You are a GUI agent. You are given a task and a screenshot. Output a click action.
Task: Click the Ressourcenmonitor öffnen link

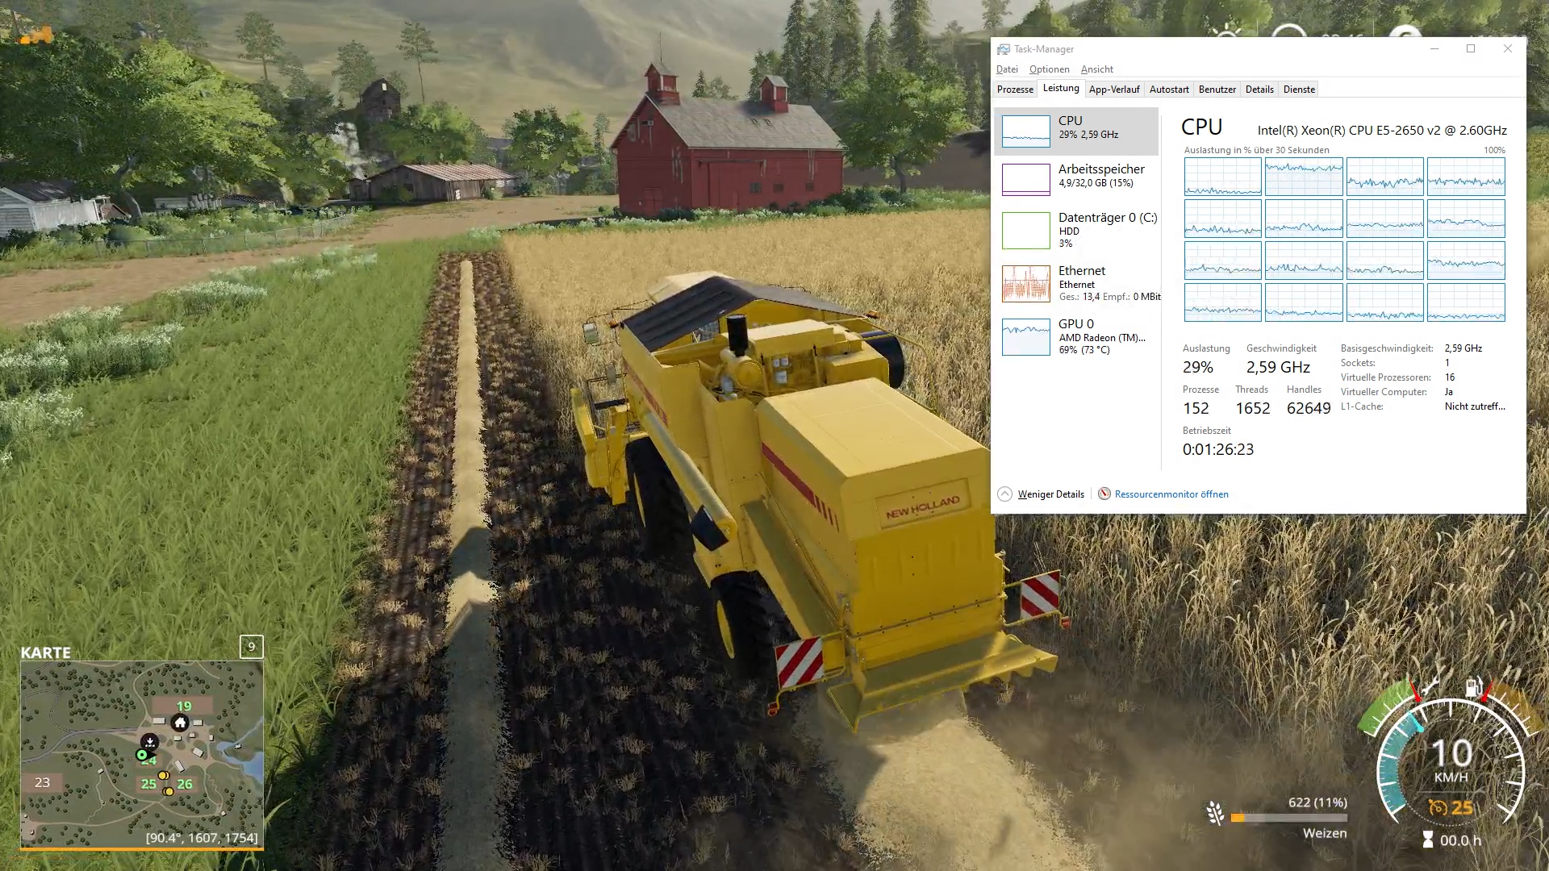[1171, 494]
